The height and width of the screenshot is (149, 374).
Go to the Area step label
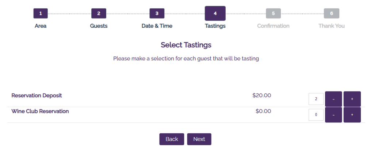41,26
